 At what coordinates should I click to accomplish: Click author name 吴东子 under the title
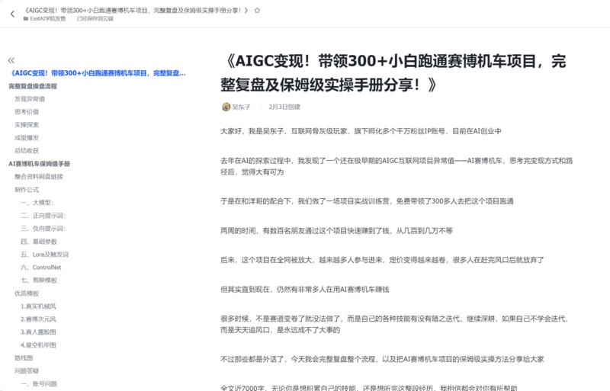[241, 107]
